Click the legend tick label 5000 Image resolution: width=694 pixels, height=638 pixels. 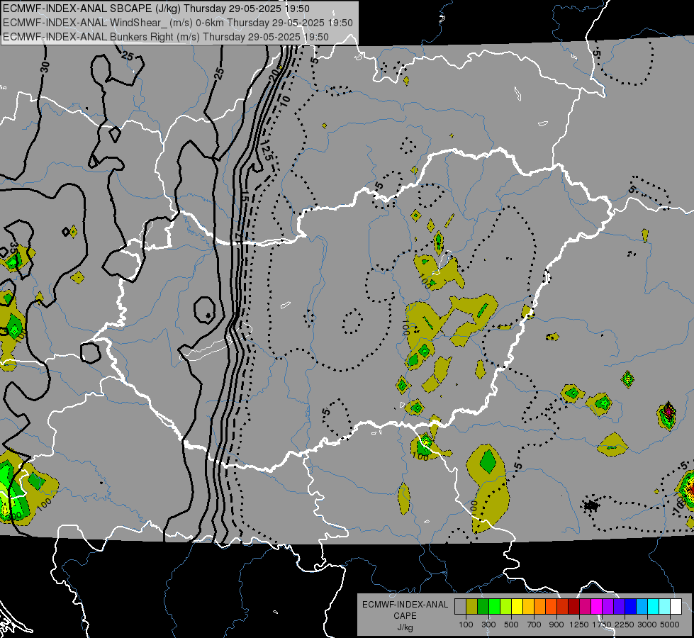pos(670,625)
